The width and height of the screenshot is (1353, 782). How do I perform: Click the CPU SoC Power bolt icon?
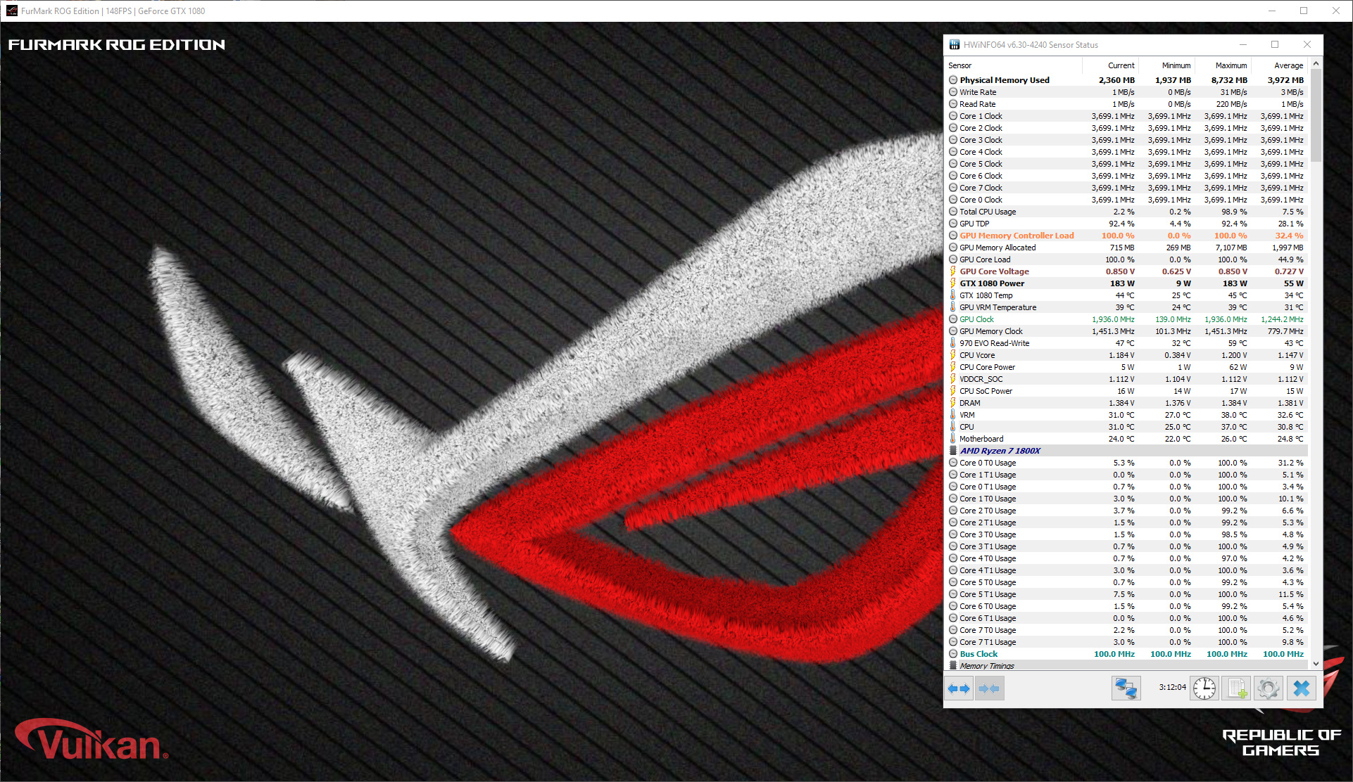(953, 391)
